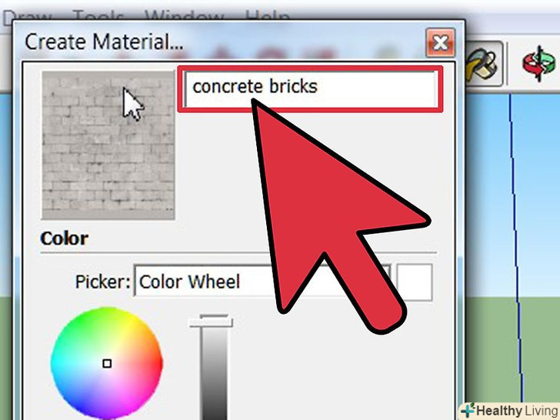Open the Picker Color Wheel dropdown

pos(262,282)
